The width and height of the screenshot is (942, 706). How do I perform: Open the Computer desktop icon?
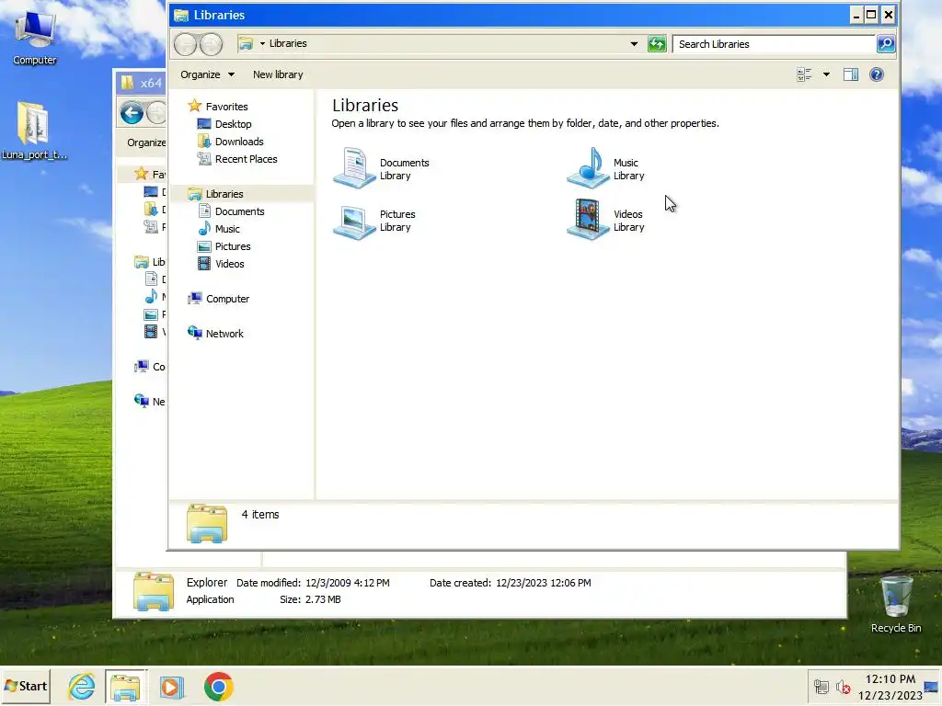tap(34, 36)
